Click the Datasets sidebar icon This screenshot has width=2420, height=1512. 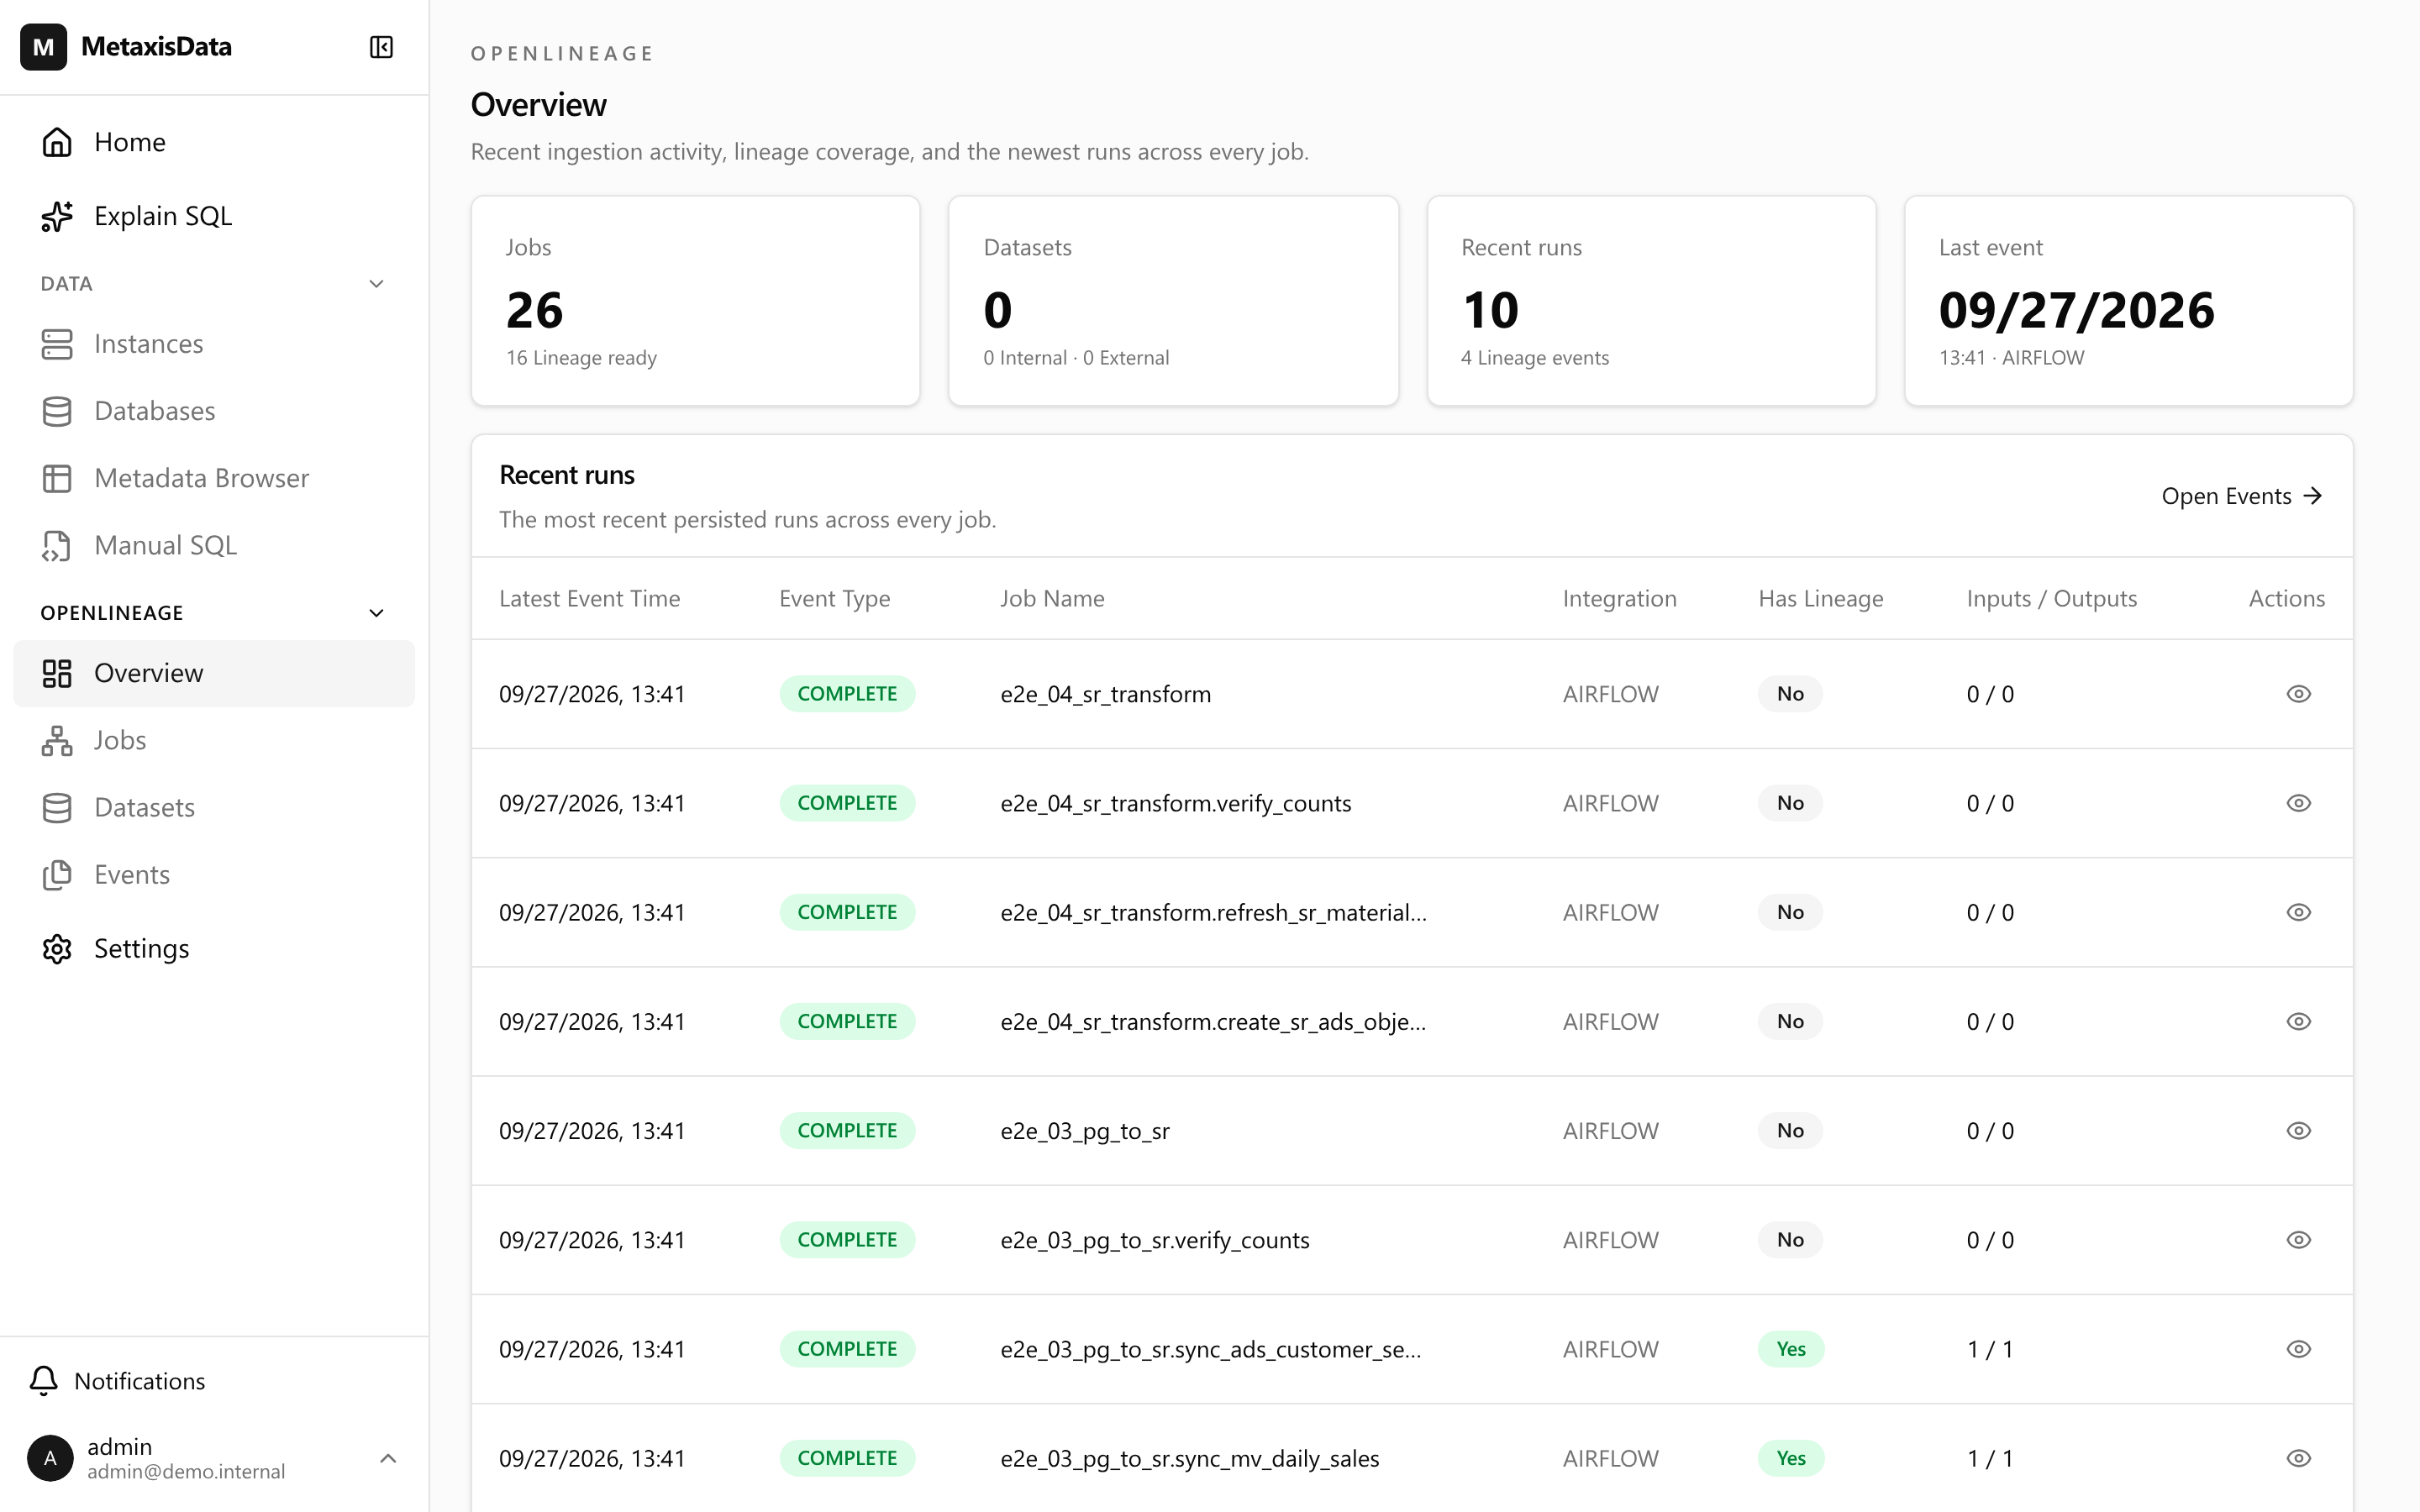coord(57,808)
